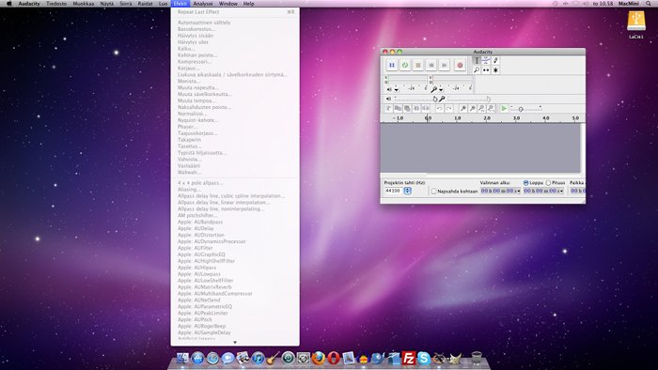Click the Silence audio icon
The width and height of the screenshot is (658, 370).
[426, 109]
